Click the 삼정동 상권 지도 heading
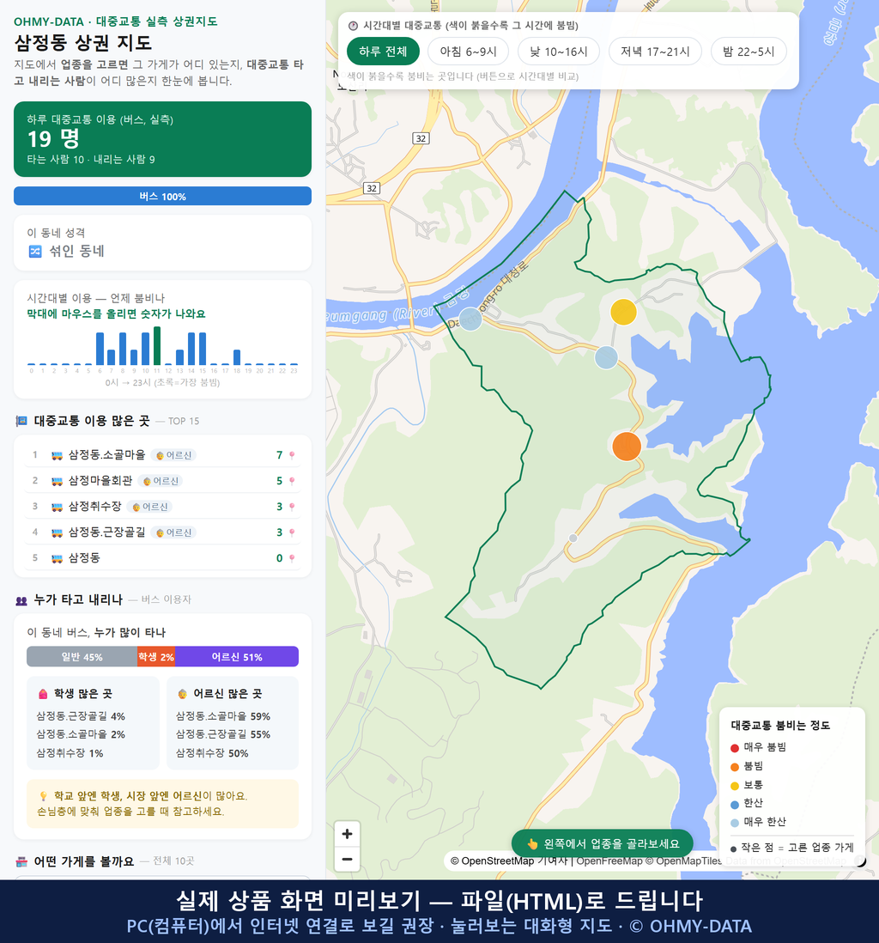The image size is (879, 943). 83,43
